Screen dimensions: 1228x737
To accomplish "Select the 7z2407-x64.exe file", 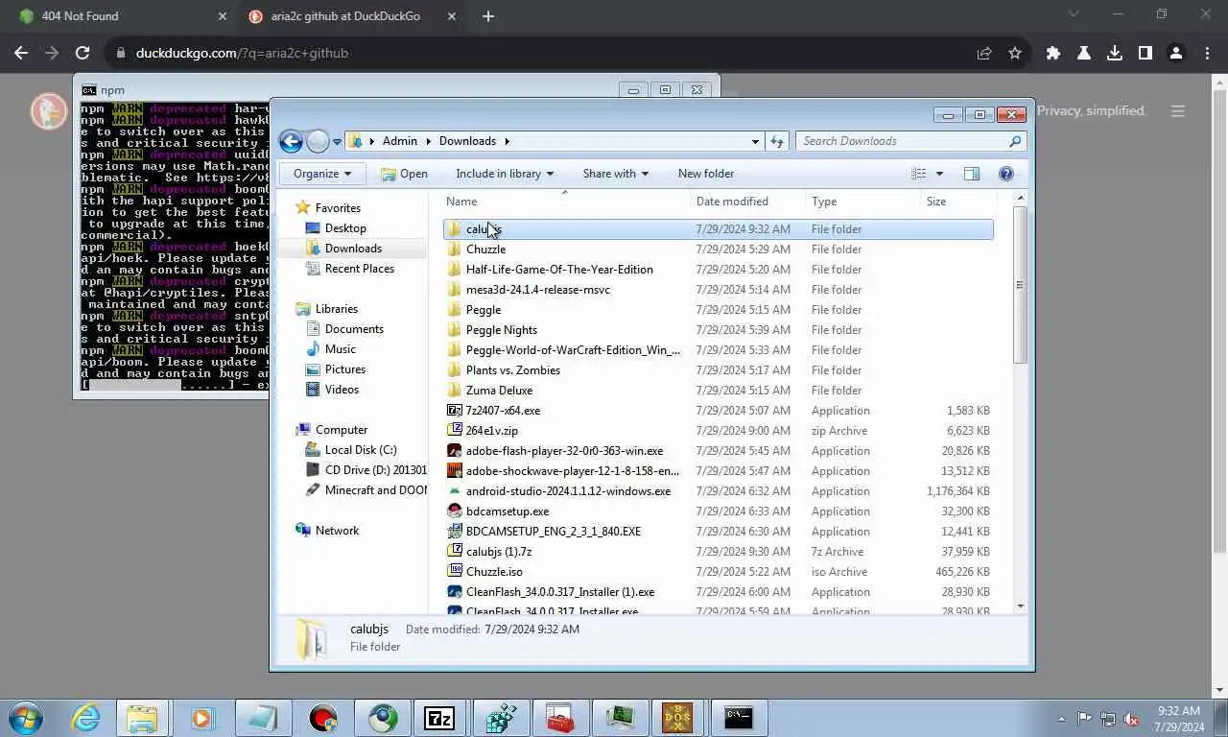I will [718, 411].
